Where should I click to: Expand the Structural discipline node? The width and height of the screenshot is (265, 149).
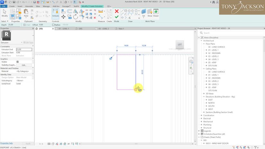tap(201, 128)
